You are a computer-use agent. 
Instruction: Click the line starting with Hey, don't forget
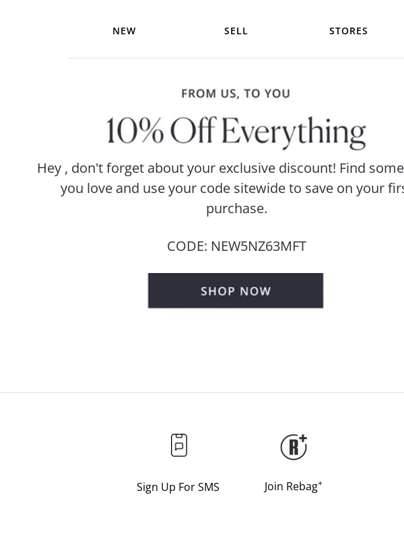(221, 169)
